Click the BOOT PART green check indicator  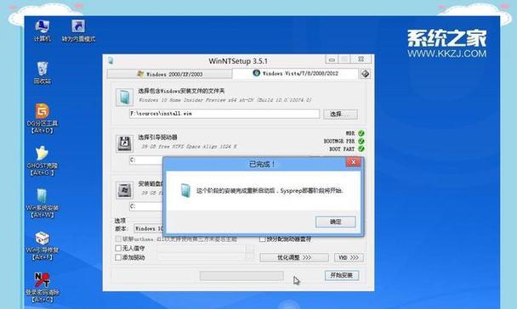pos(361,149)
